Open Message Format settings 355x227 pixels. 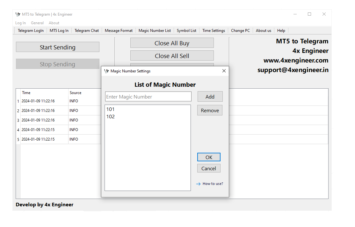[x=119, y=31]
